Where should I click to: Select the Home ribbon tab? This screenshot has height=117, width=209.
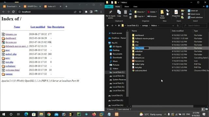[x=118, y=6]
